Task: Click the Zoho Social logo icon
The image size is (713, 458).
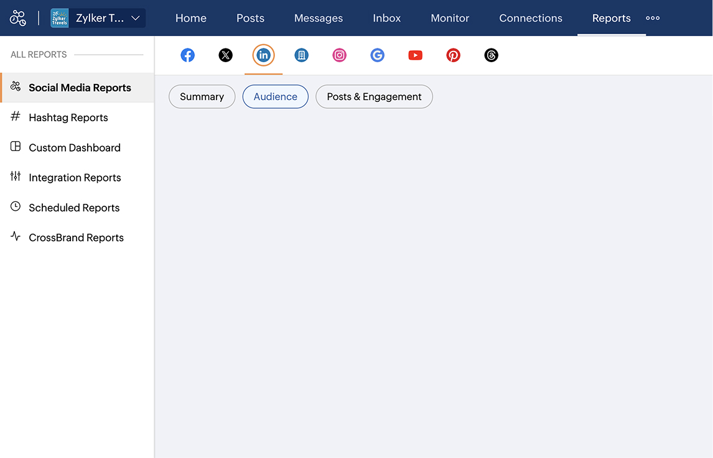Action: (18, 18)
